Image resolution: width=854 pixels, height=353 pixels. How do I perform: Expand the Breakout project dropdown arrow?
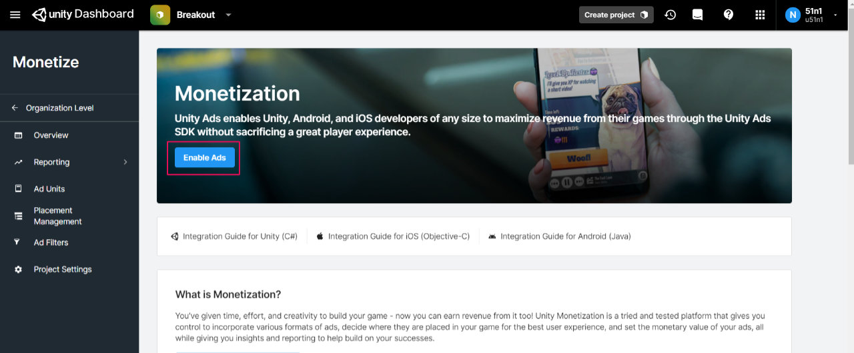click(228, 15)
